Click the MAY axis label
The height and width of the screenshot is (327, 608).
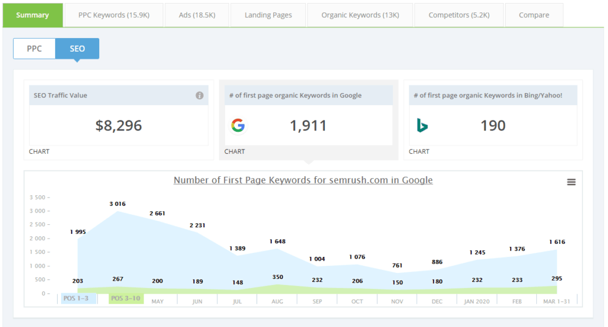(x=157, y=301)
